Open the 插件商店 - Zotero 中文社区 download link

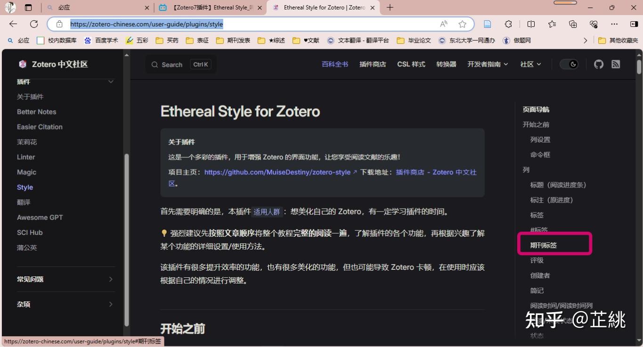tap(436, 172)
